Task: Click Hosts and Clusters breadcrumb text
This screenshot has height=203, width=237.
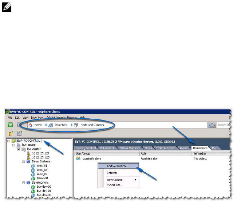Action: tap(92, 125)
